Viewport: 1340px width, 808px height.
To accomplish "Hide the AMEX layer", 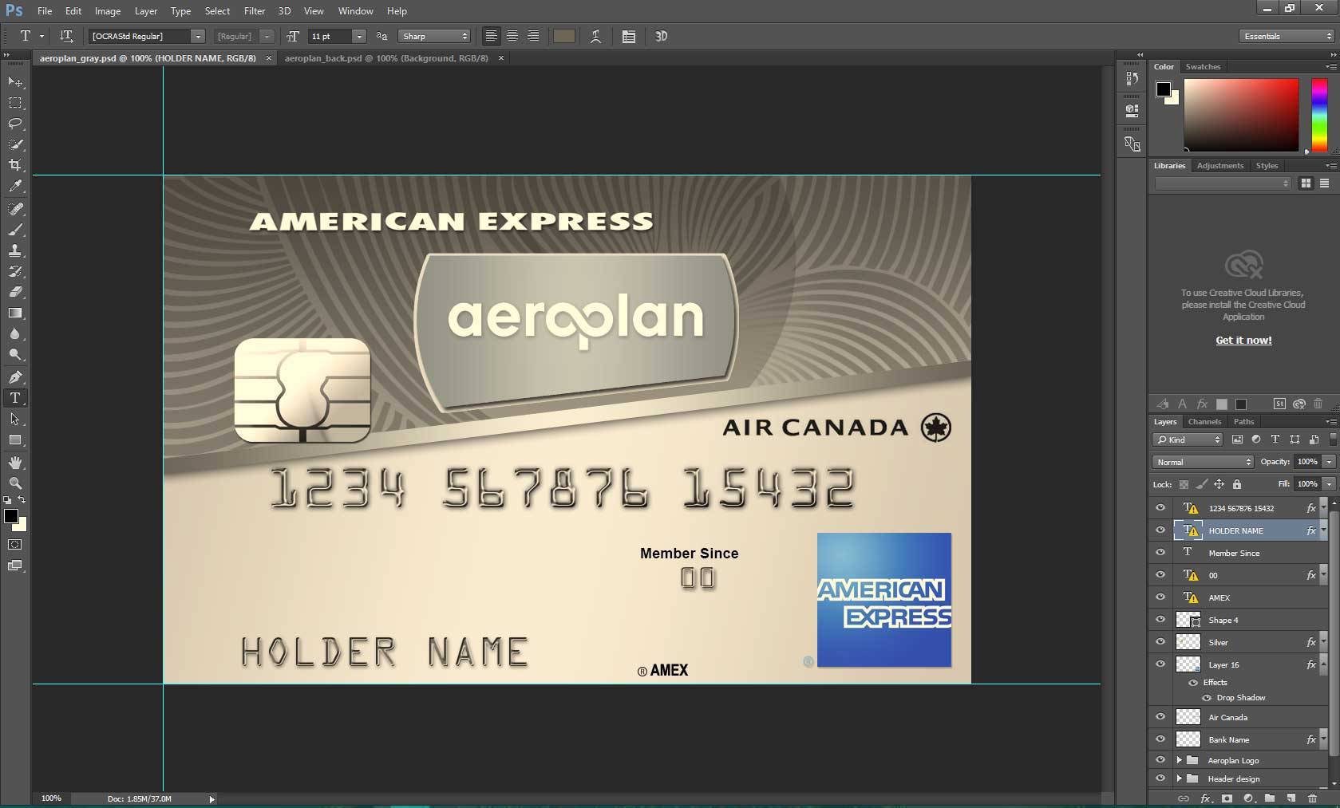I will pos(1160,597).
